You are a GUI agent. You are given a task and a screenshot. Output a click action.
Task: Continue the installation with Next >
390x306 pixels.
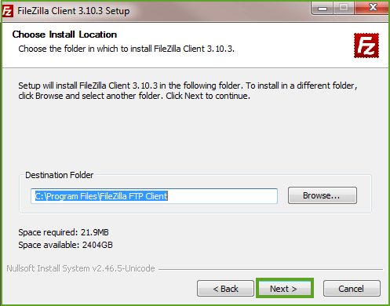tap(285, 288)
